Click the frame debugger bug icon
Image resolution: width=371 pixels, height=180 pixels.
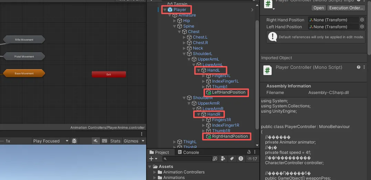click(74, 141)
